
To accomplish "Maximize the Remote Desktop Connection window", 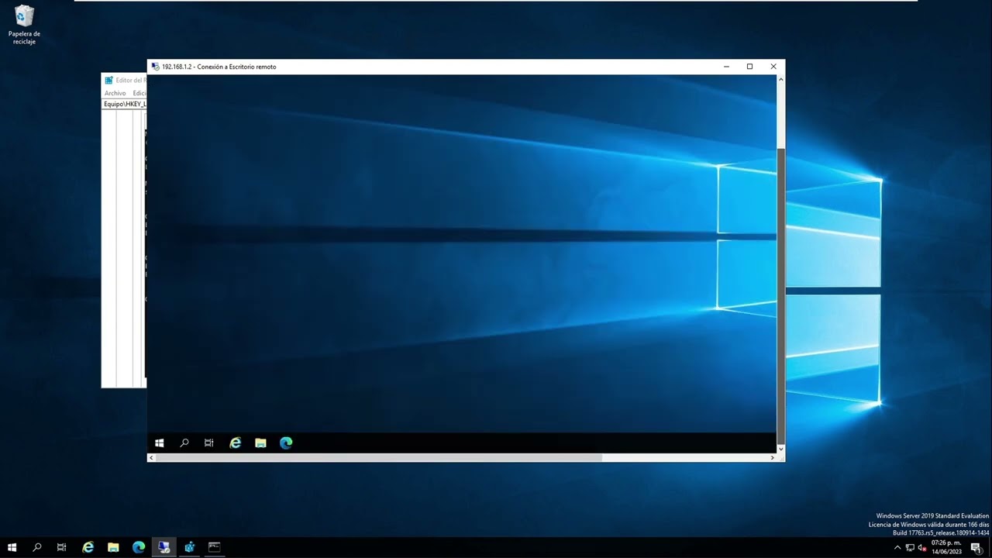I will [749, 67].
